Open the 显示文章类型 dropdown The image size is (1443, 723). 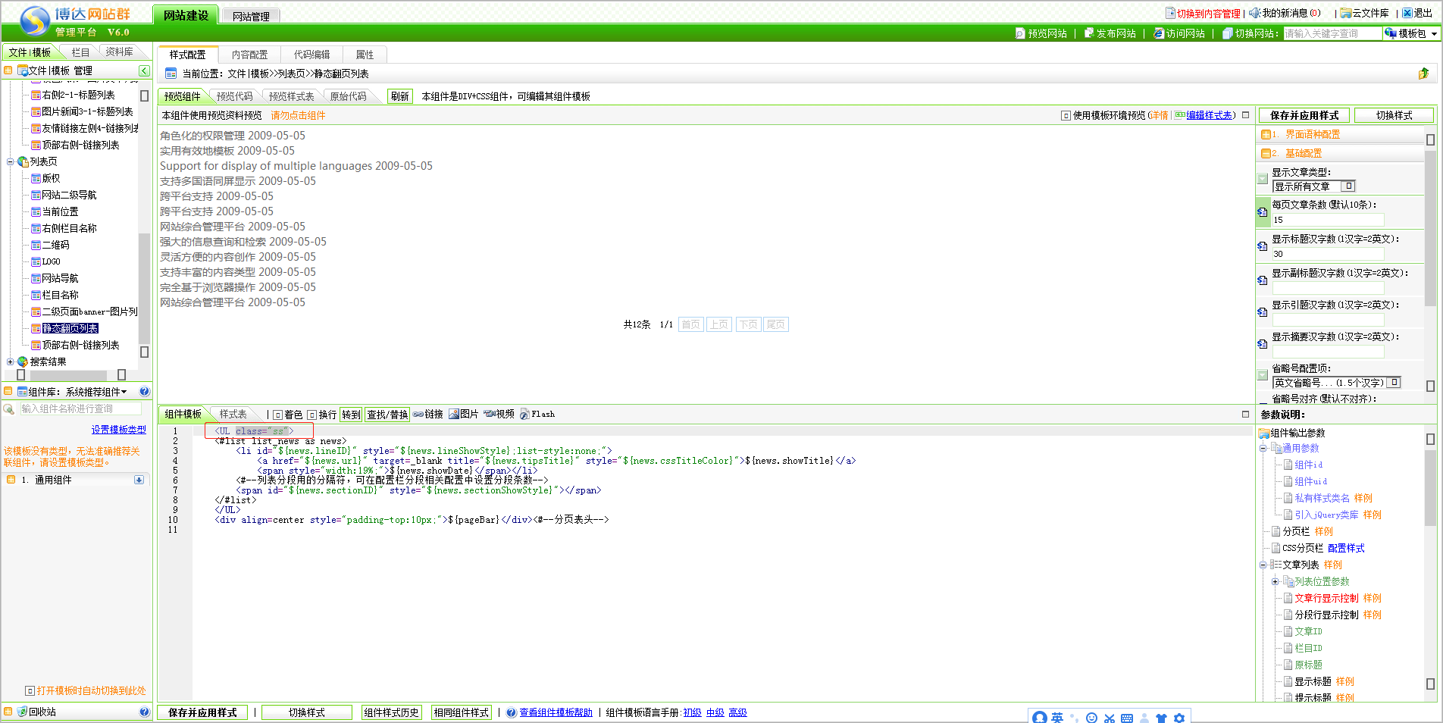(1348, 186)
